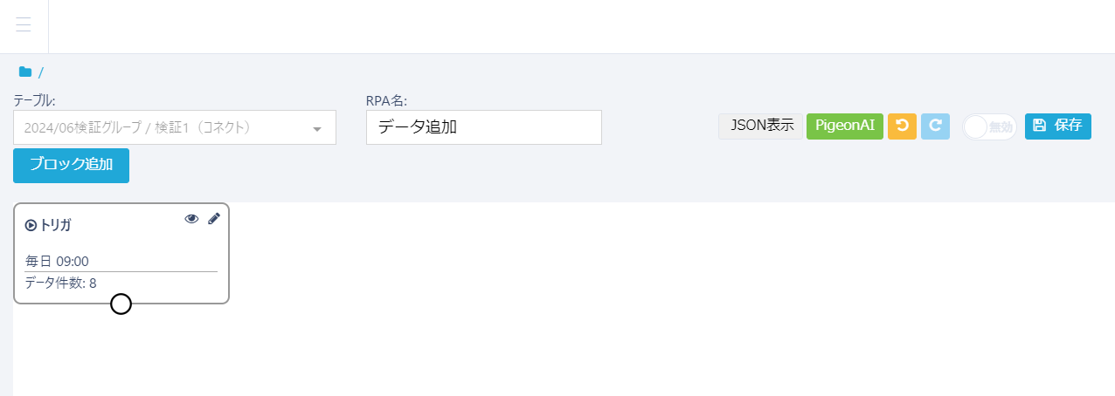This screenshot has height=396, width=1115.
Task: Click the breadcrumb root slash
Action: [x=41, y=72]
